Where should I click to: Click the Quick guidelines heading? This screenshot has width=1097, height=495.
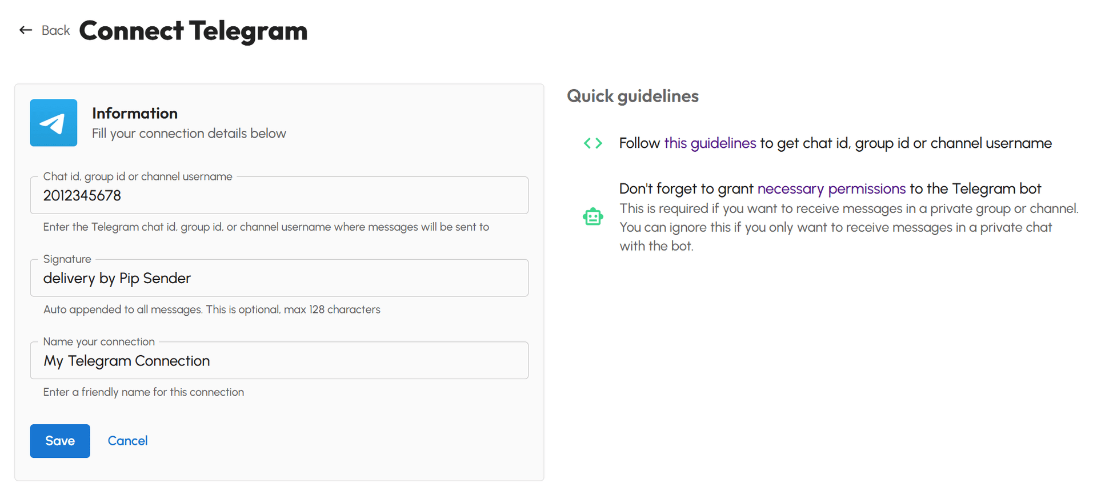(632, 96)
